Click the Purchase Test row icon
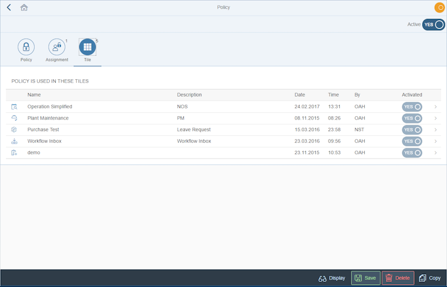 (15, 130)
